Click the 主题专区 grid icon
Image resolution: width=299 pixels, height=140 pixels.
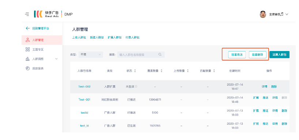(x=28, y=50)
